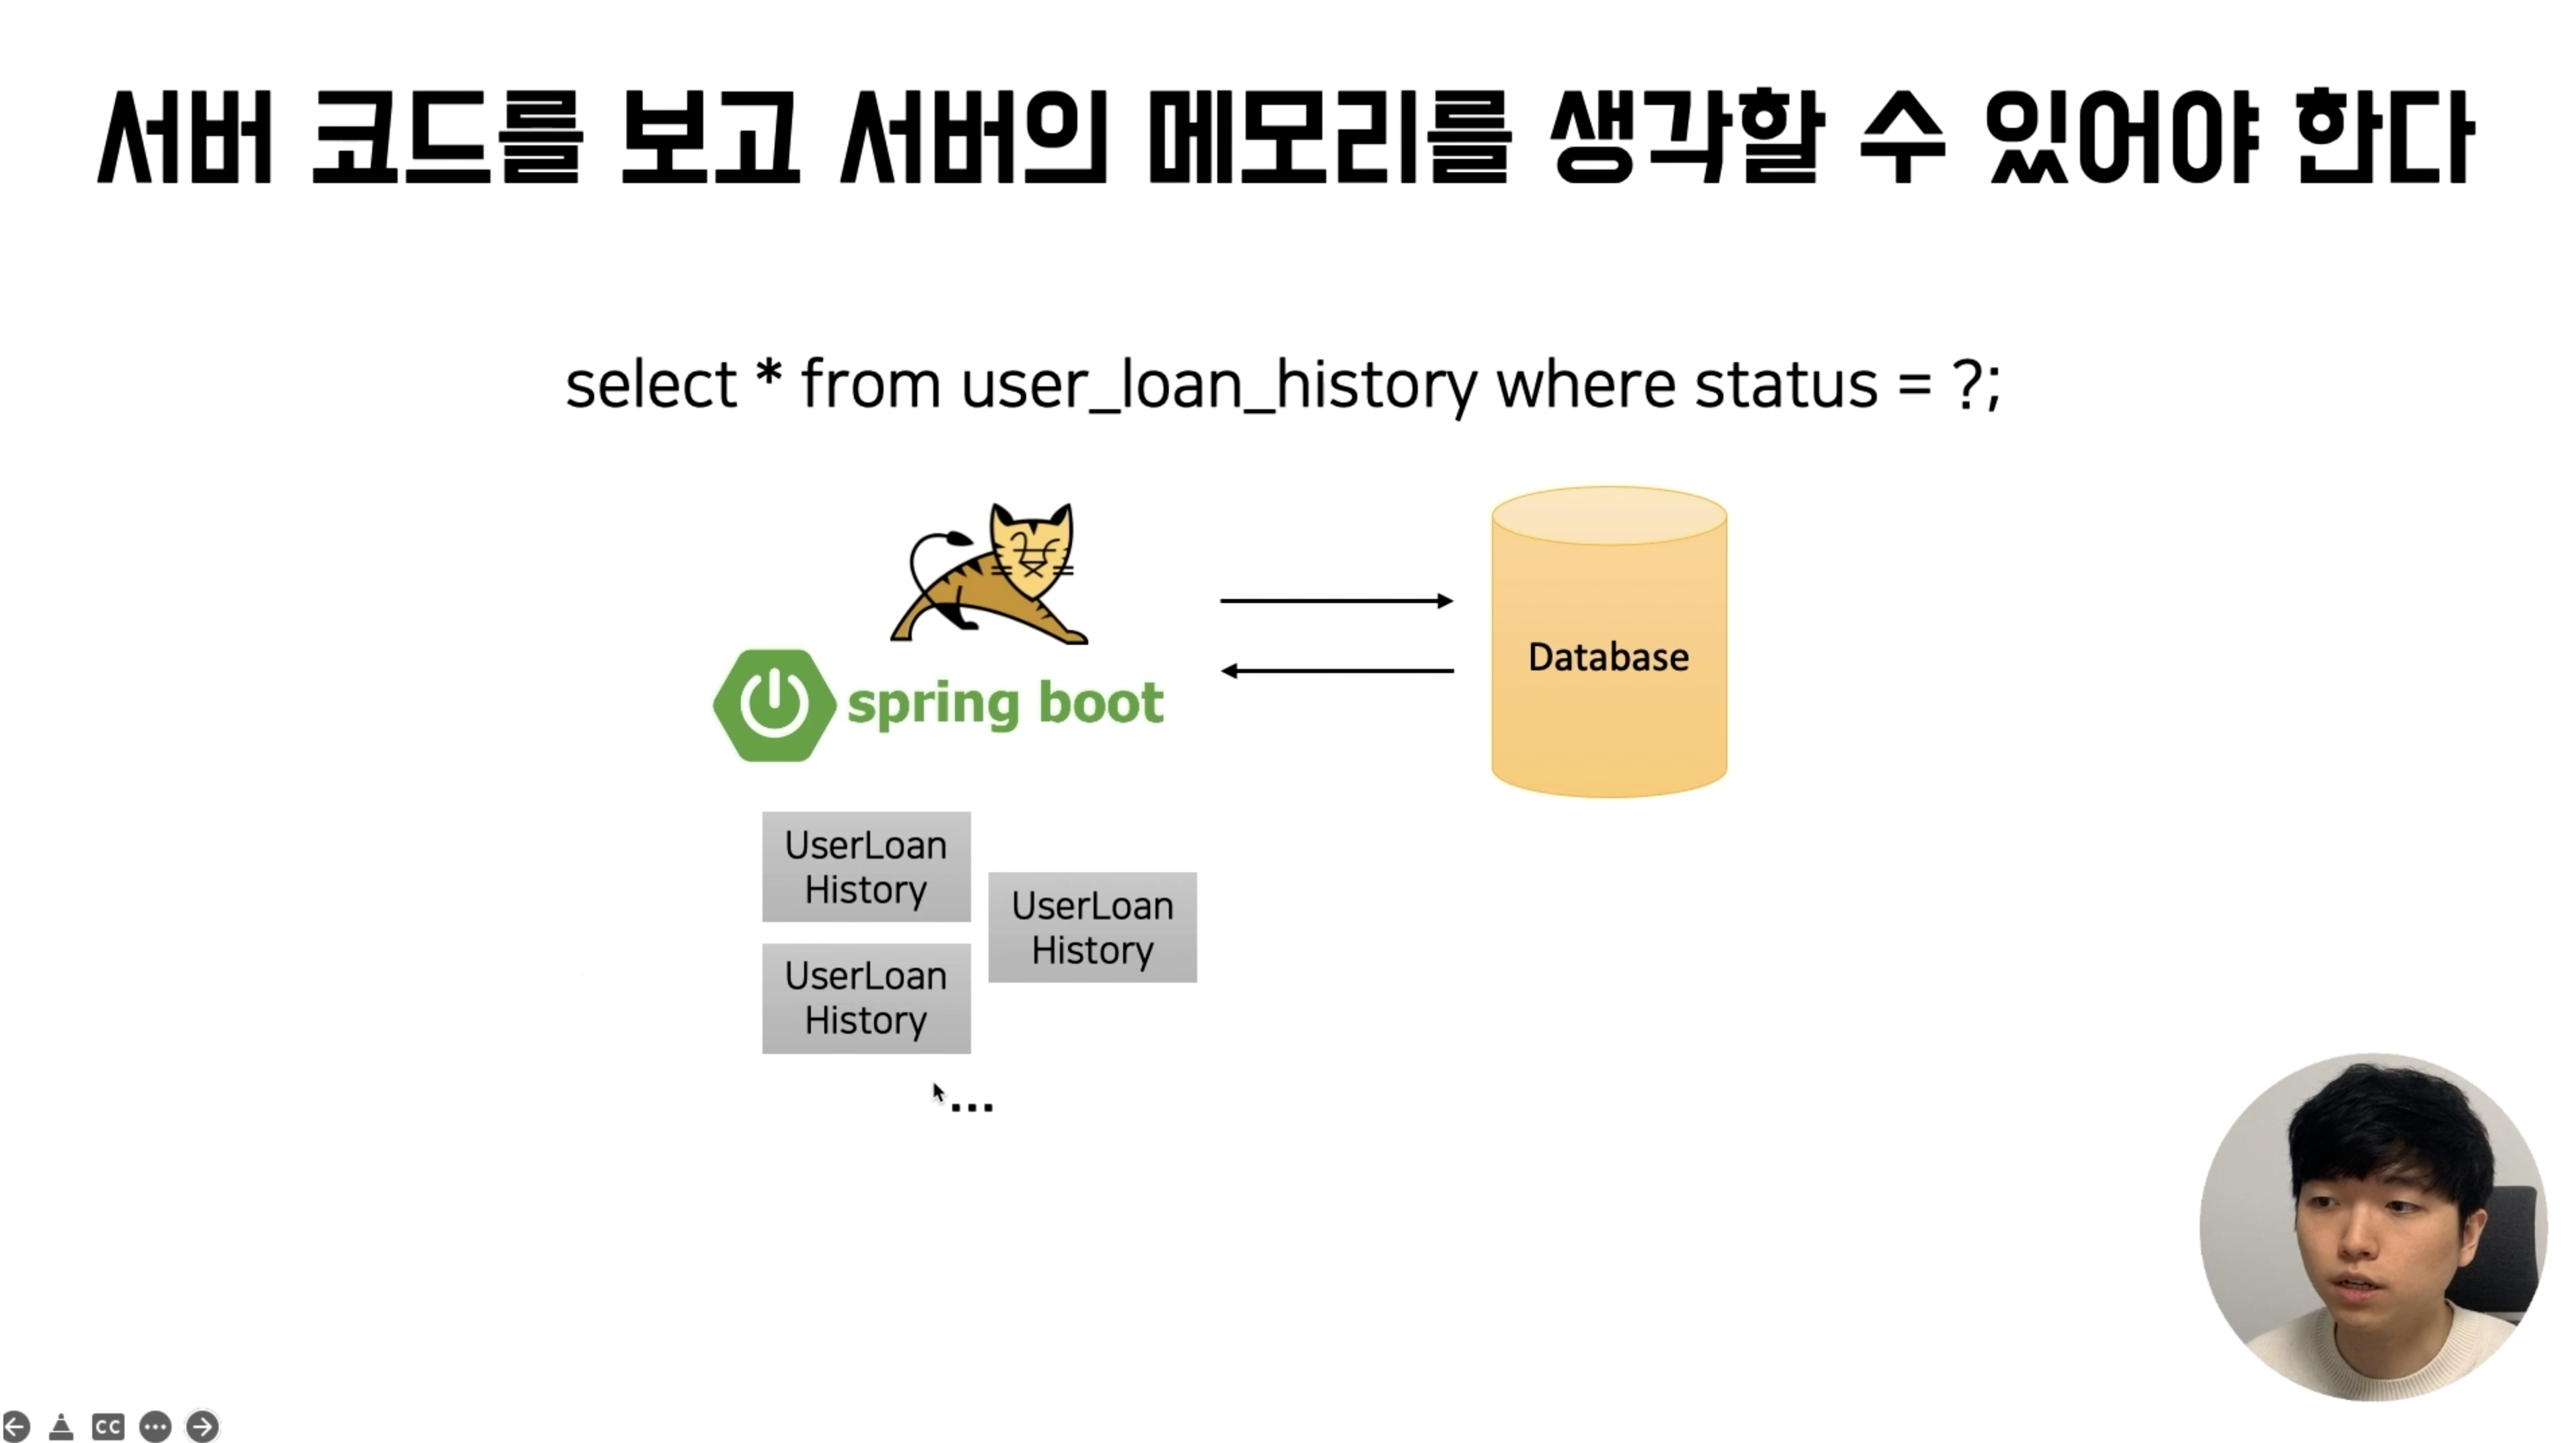
Task: Click the green Spring Boot power icon
Action: pyautogui.click(x=774, y=705)
